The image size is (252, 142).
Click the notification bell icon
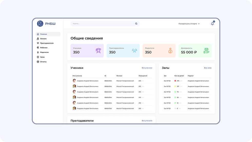(x=212, y=24)
